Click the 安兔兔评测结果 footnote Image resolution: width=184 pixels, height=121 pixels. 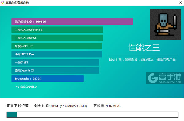[26, 87]
